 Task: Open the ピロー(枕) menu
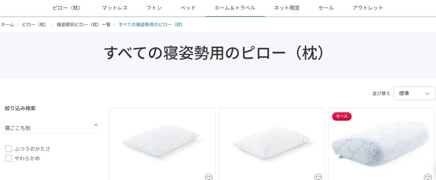click(67, 8)
